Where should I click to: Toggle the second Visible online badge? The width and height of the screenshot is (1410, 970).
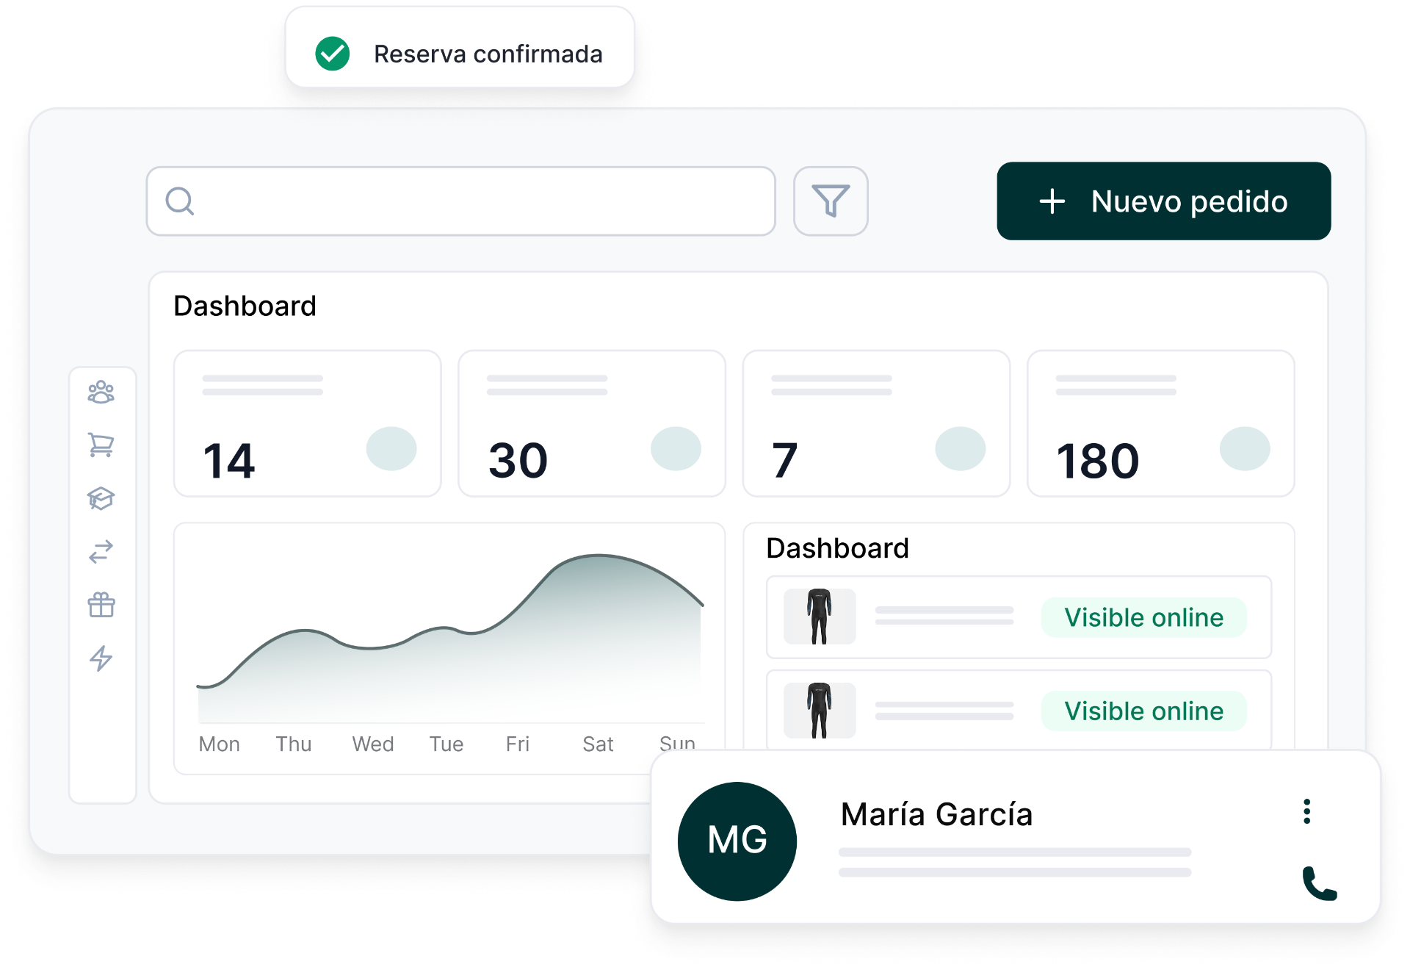tap(1143, 711)
